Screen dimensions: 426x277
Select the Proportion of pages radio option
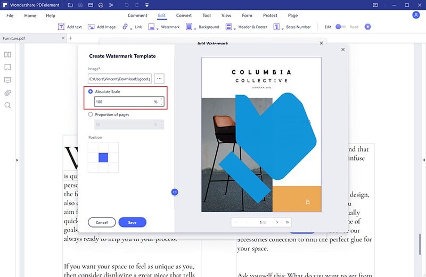click(x=91, y=114)
